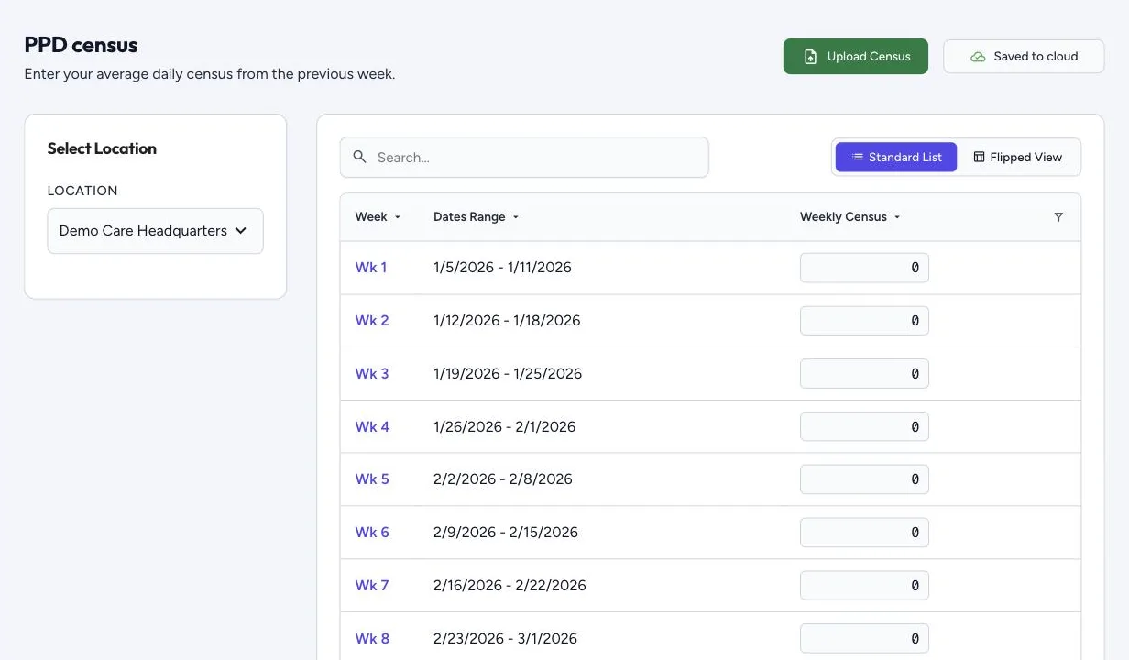Image resolution: width=1129 pixels, height=660 pixels.
Task: Click the Weekly Census input for Wk 8
Action: [x=864, y=639]
